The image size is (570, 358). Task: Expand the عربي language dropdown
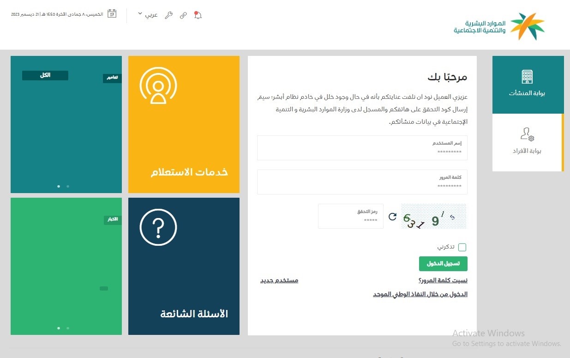[x=148, y=14]
